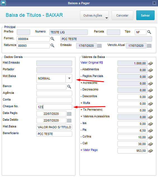
Task: Click money icon beside Pis value
Action: pyautogui.click(x=150, y=131)
